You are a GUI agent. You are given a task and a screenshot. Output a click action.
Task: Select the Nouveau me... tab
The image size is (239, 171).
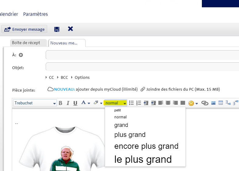(67, 43)
